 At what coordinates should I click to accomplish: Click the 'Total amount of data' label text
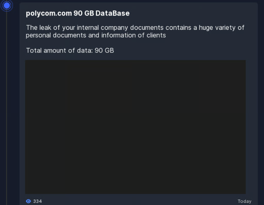click(x=58, y=50)
